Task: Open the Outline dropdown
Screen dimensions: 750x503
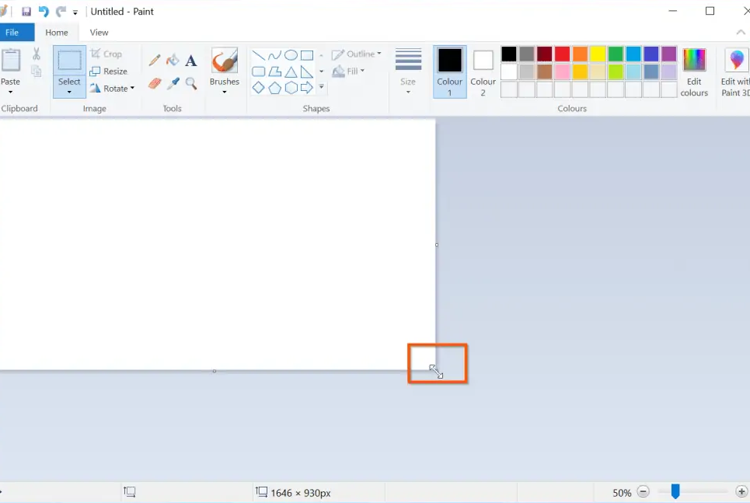Action: 356,54
